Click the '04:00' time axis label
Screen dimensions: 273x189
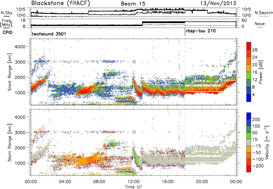coord(65,182)
